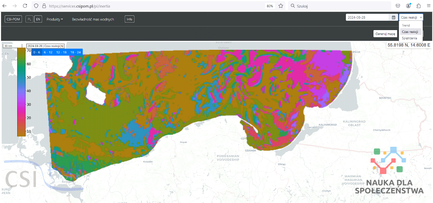Open Firefox account profile icon
Image resolution: width=433 pixels, height=203 pixels.
(x=409, y=6)
